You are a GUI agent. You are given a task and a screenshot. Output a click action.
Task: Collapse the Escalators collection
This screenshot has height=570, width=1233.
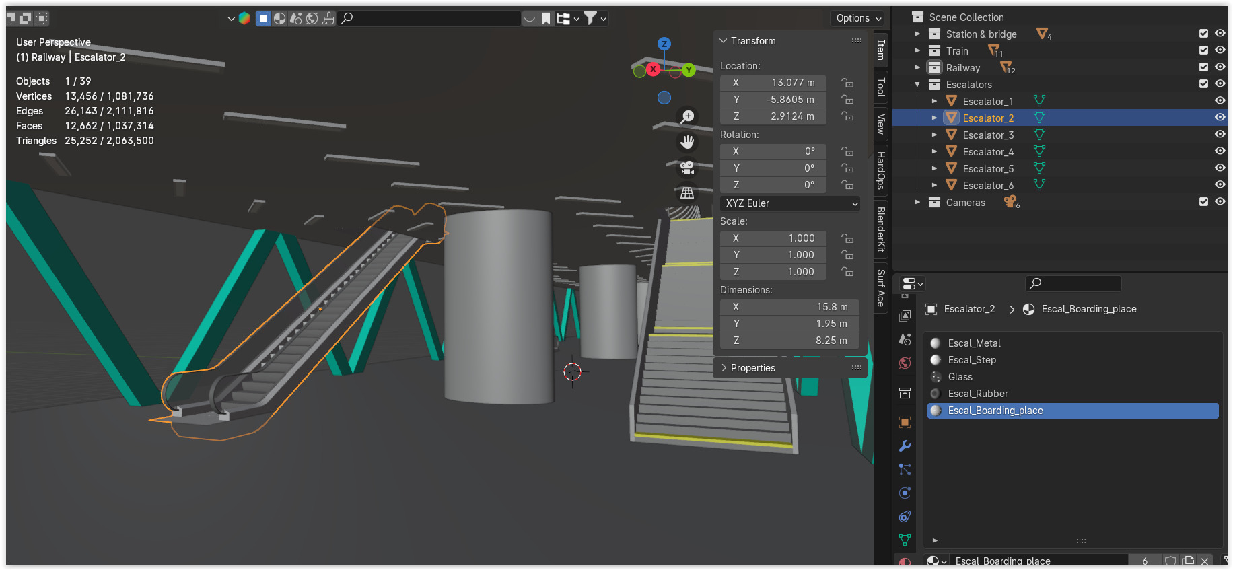[917, 85]
